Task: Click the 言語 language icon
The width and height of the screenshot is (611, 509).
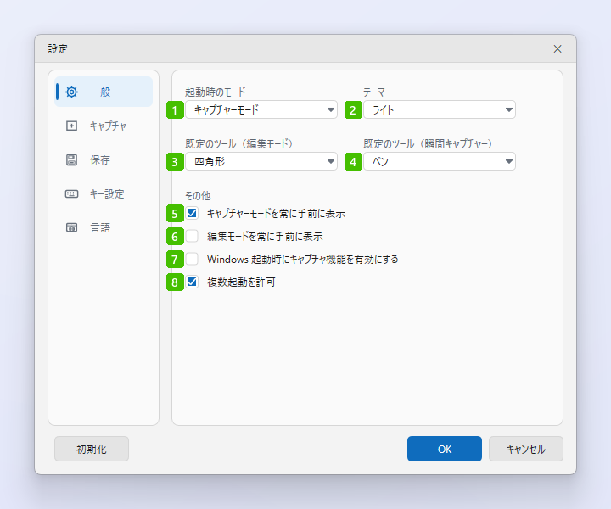Action: click(71, 227)
